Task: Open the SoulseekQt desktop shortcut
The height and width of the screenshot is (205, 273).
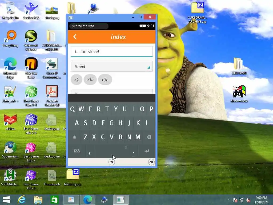Action: tap(31, 11)
